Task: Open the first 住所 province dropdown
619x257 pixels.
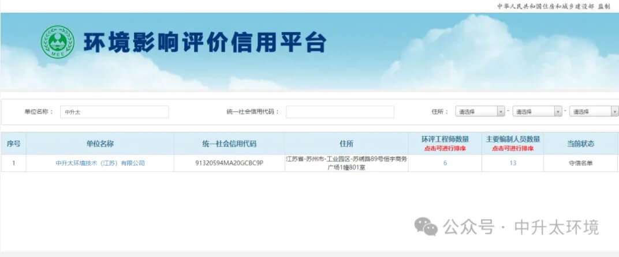Action: tap(480, 112)
